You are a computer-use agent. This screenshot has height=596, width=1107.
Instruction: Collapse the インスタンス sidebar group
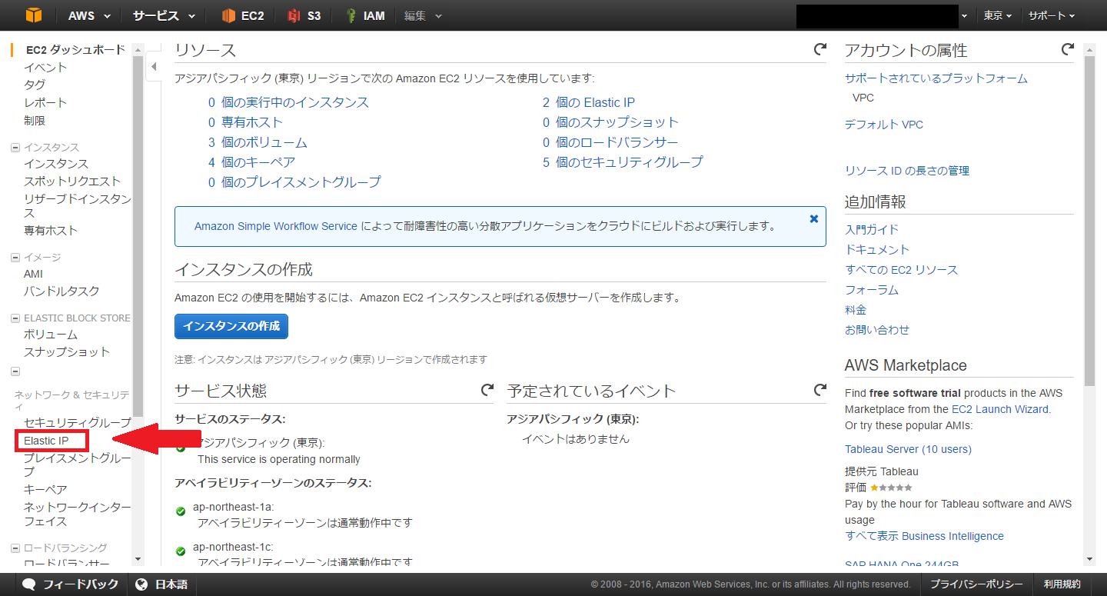pos(15,148)
